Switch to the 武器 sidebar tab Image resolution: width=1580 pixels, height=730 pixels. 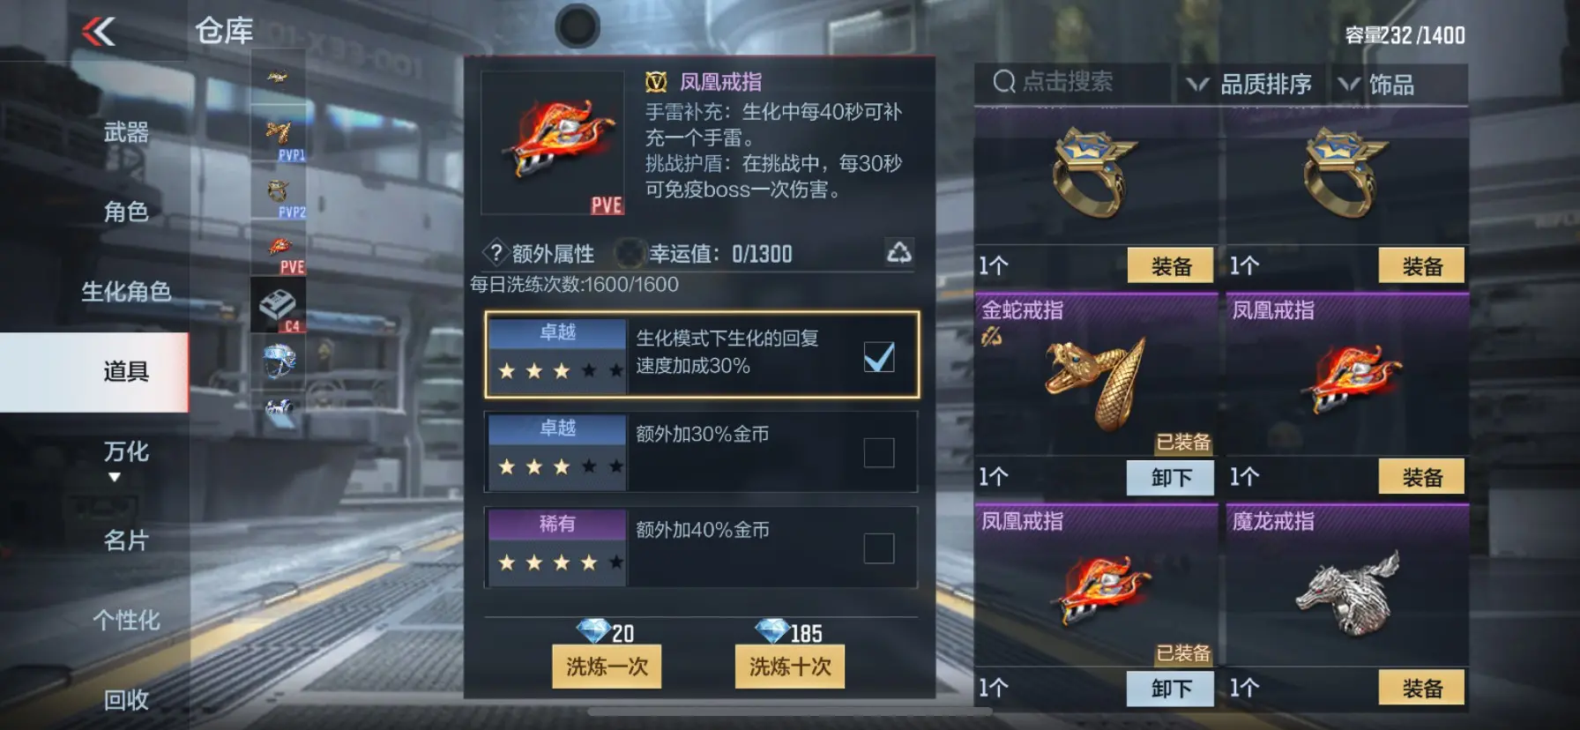pos(125,132)
